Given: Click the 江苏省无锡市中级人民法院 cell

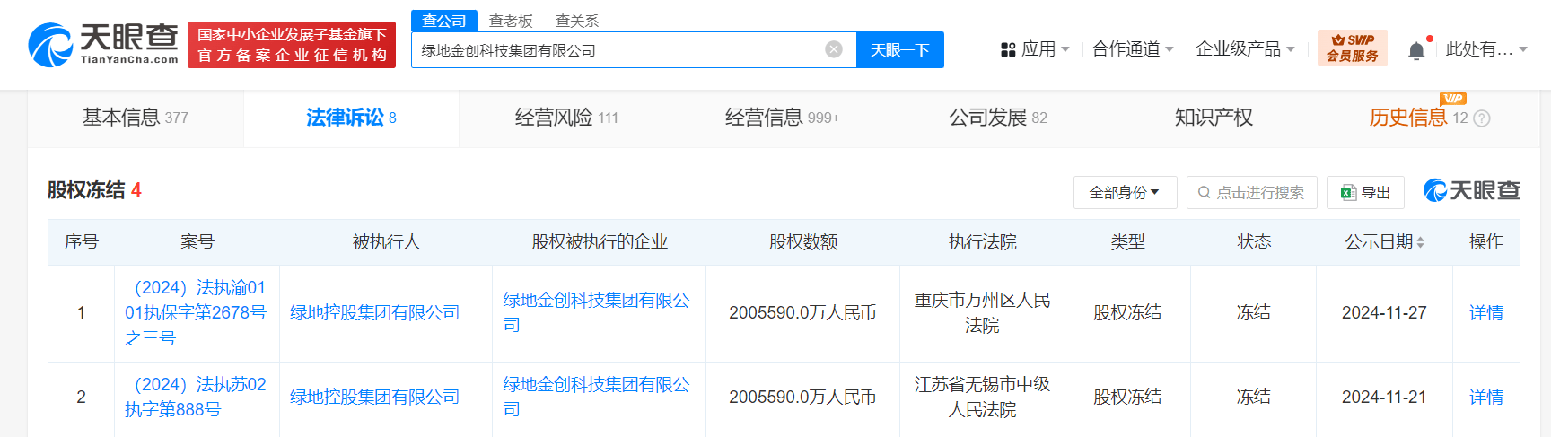Looking at the screenshot, I should pos(982,397).
